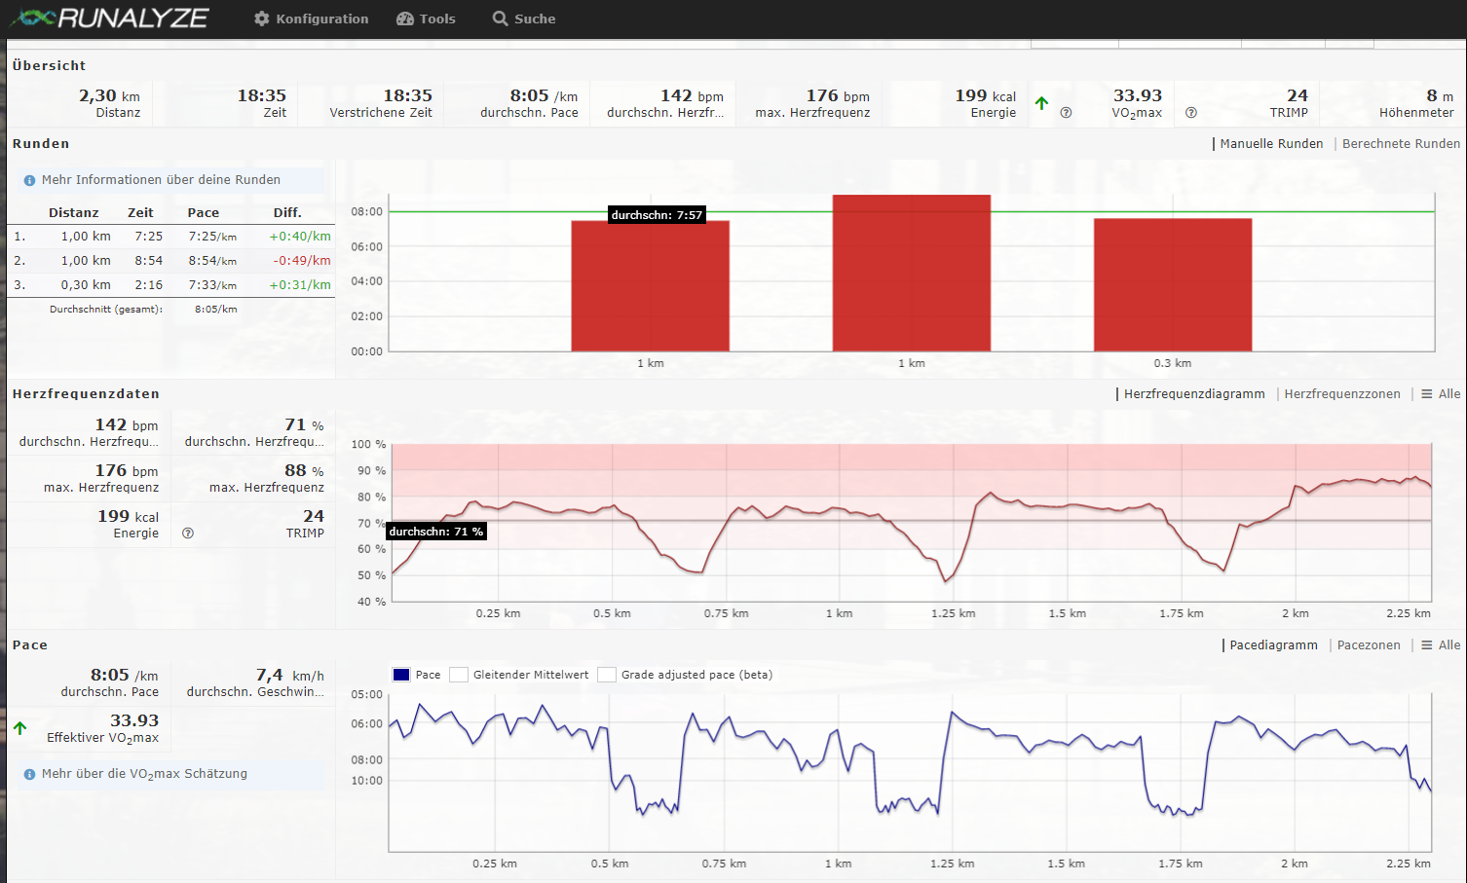Viewport: 1467px width, 883px height.
Task: Click the magnifier icon beside Suche
Action: pyautogui.click(x=500, y=18)
